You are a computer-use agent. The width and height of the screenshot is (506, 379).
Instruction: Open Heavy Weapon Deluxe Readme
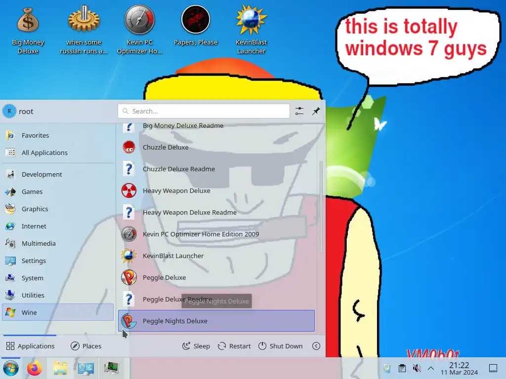point(216,212)
